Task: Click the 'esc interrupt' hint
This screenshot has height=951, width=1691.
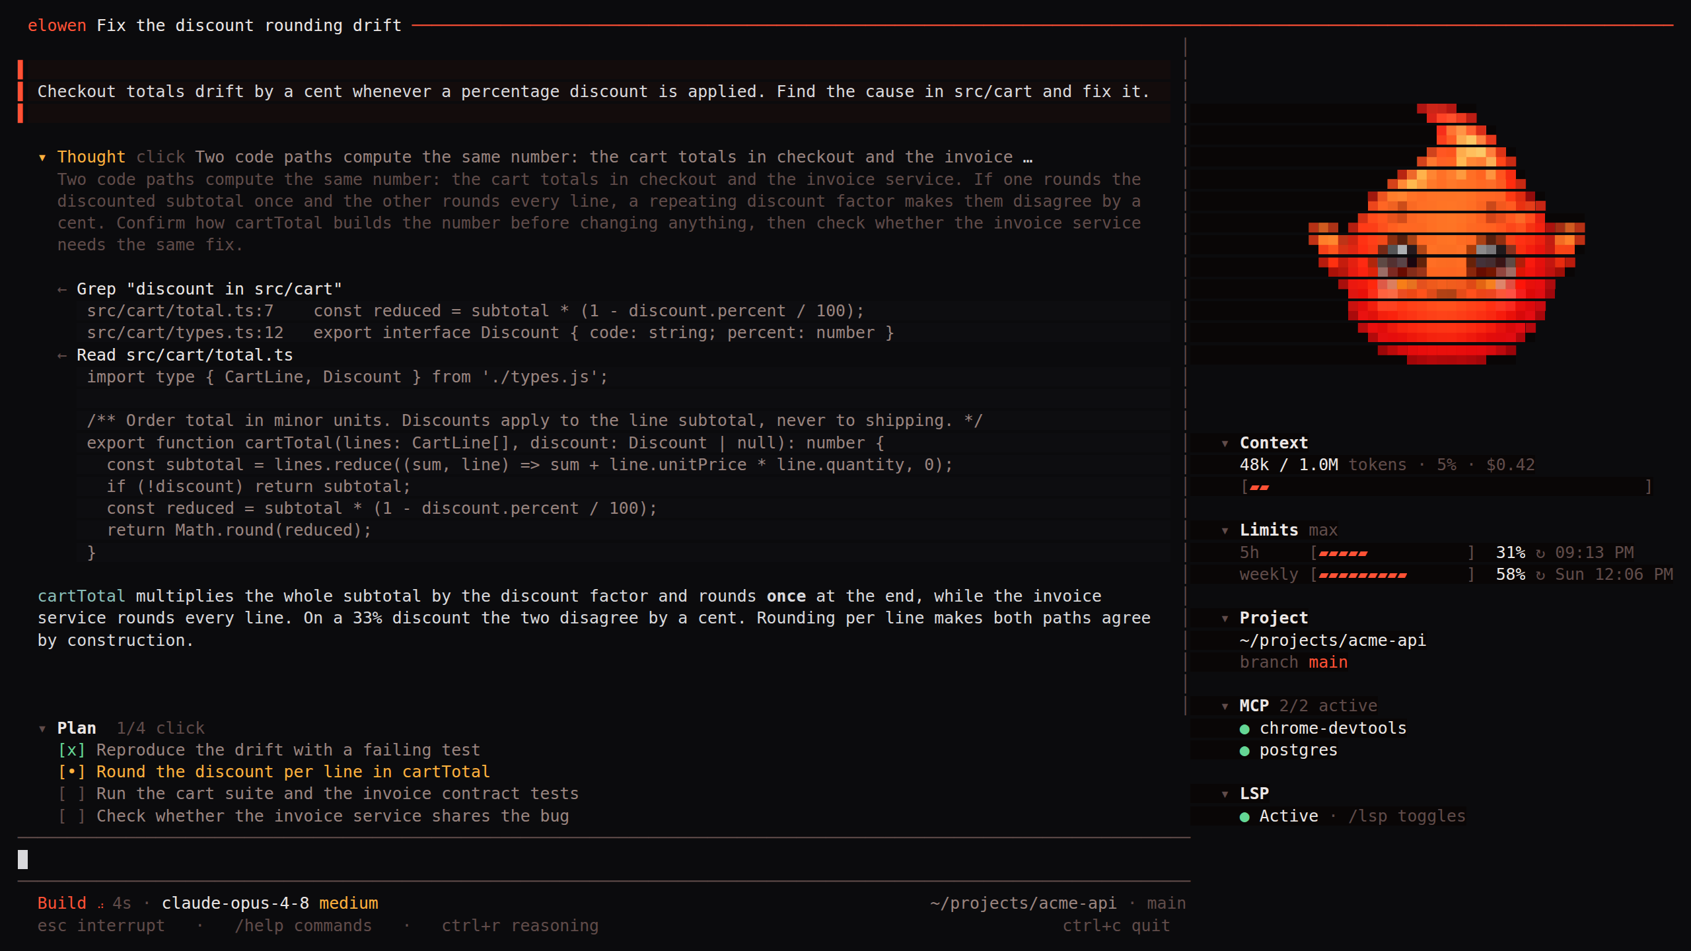Action: (101, 926)
